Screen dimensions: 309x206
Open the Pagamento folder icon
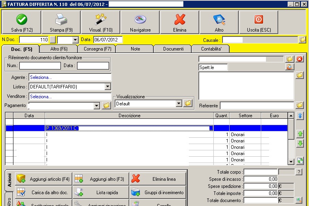pos(106,106)
